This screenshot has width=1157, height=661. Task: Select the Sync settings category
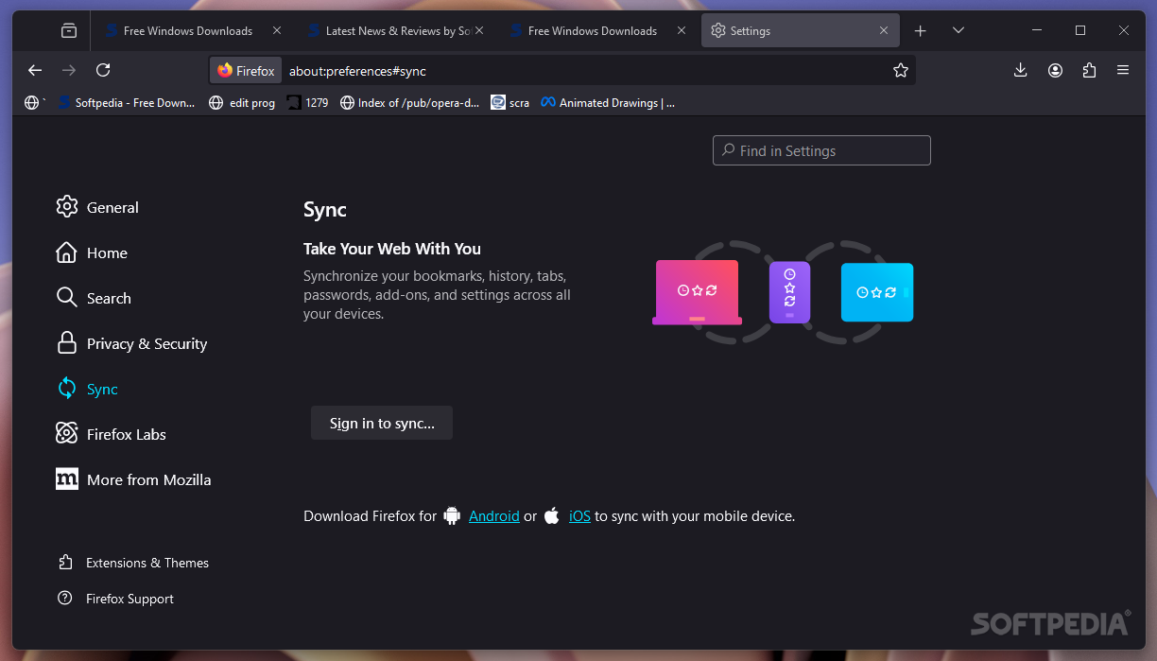pyautogui.click(x=87, y=389)
